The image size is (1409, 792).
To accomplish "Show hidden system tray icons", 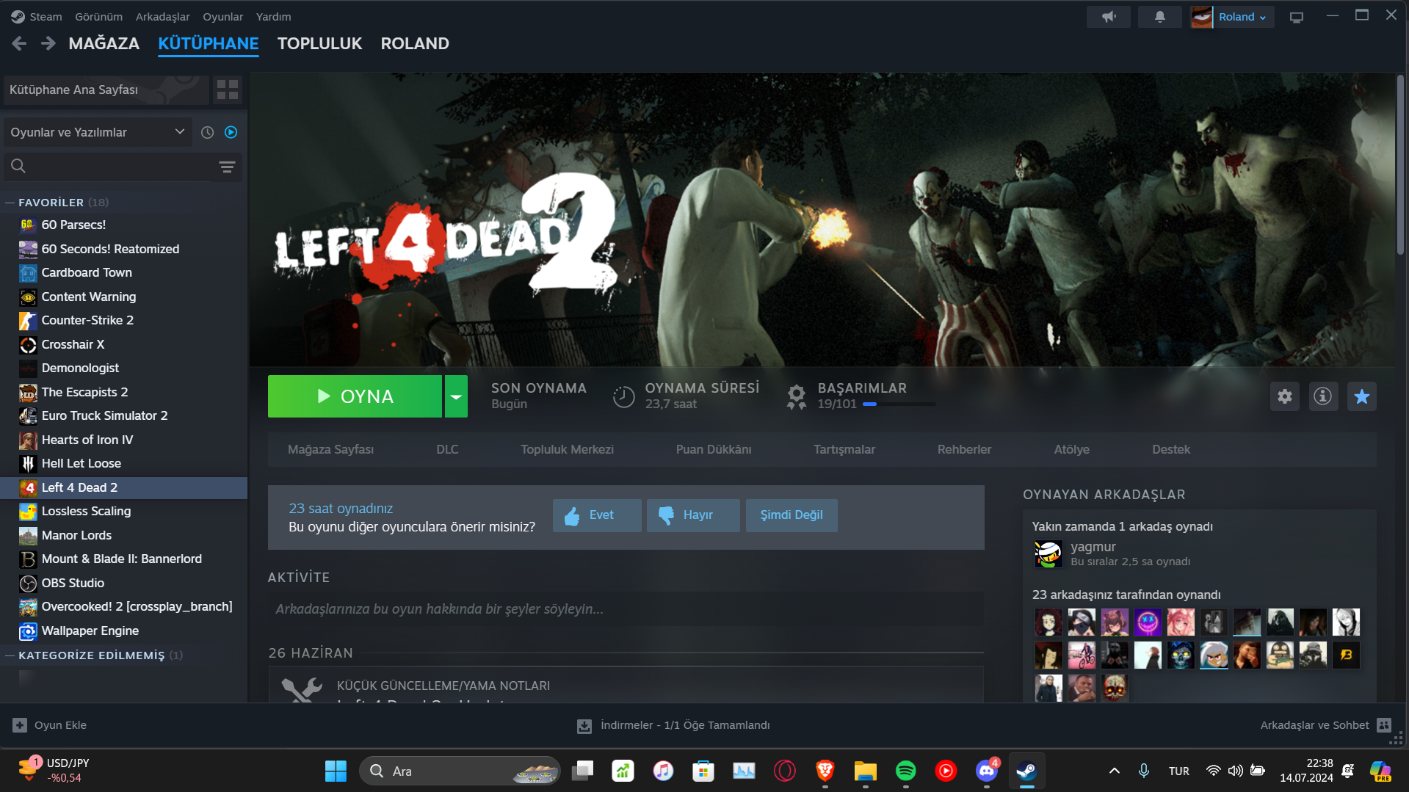I will (1115, 771).
